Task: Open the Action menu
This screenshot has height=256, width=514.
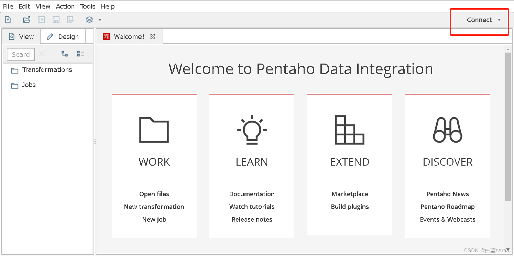Action: (x=65, y=6)
